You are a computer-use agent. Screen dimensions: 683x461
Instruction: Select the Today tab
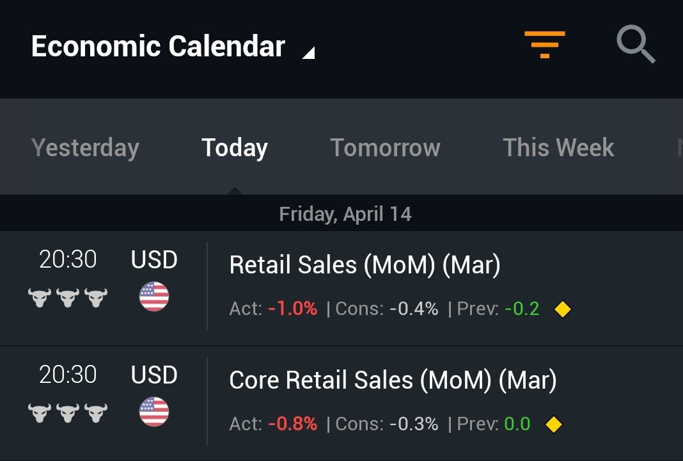[x=235, y=148]
